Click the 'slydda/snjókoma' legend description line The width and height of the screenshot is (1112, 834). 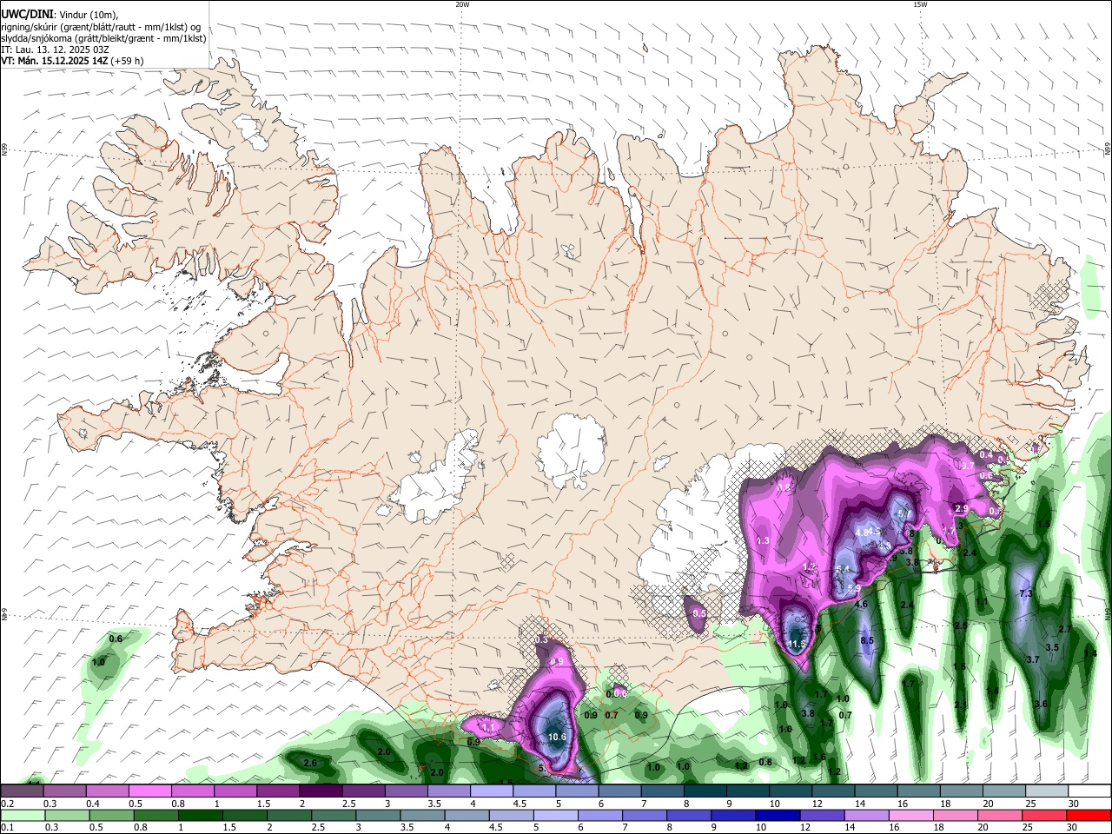point(103,38)
